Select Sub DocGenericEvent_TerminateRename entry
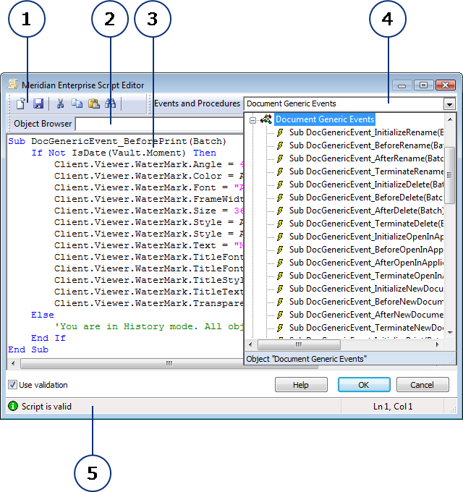Image resolution: width=463 pixels, height=492 pixels. pyautogui.click(x=366, y=171)
